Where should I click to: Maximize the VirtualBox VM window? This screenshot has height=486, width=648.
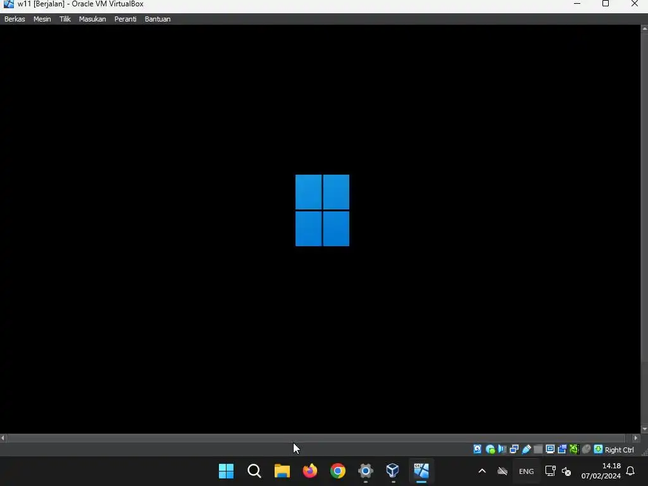(606, 4)
